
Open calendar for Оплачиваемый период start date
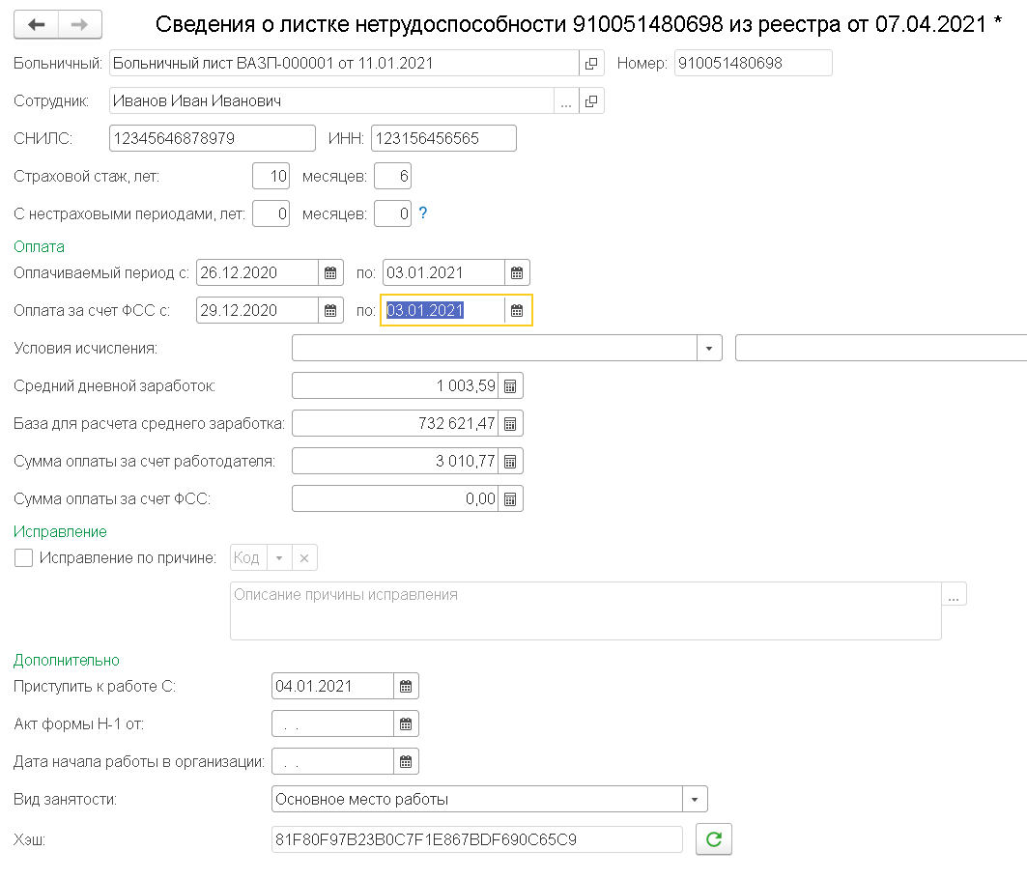pos(330,273)
